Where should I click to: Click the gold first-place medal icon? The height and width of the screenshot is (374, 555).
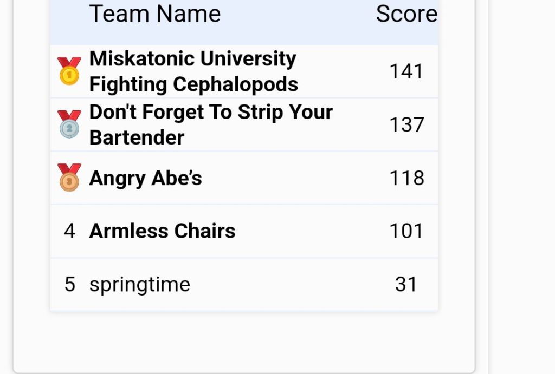click(69, 71)
